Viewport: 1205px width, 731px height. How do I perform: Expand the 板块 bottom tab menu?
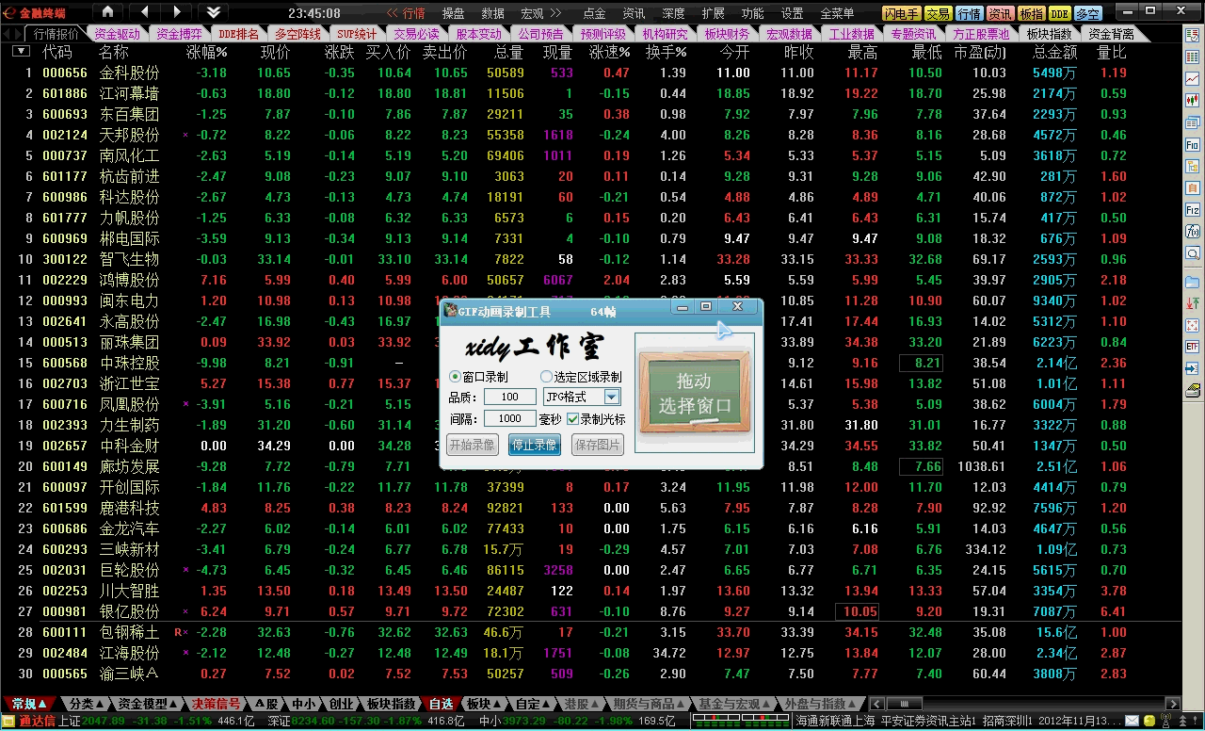(x=498, y=704)
